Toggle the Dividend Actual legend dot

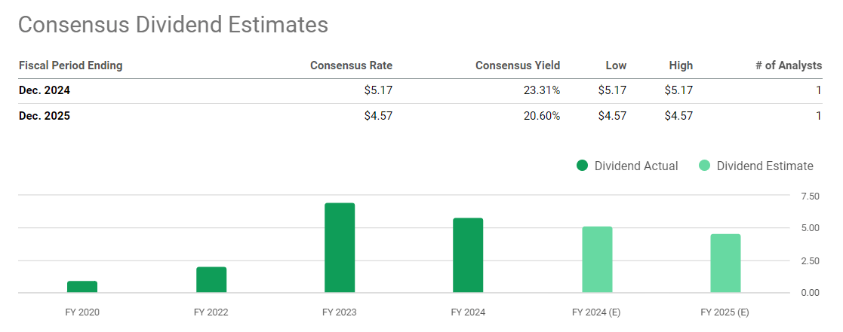582,166
